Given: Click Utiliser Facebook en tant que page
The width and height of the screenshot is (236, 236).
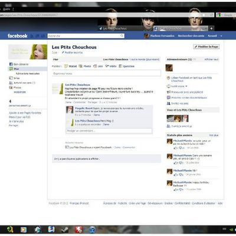Looking at the screenshot, I should [x=191, y=79].
